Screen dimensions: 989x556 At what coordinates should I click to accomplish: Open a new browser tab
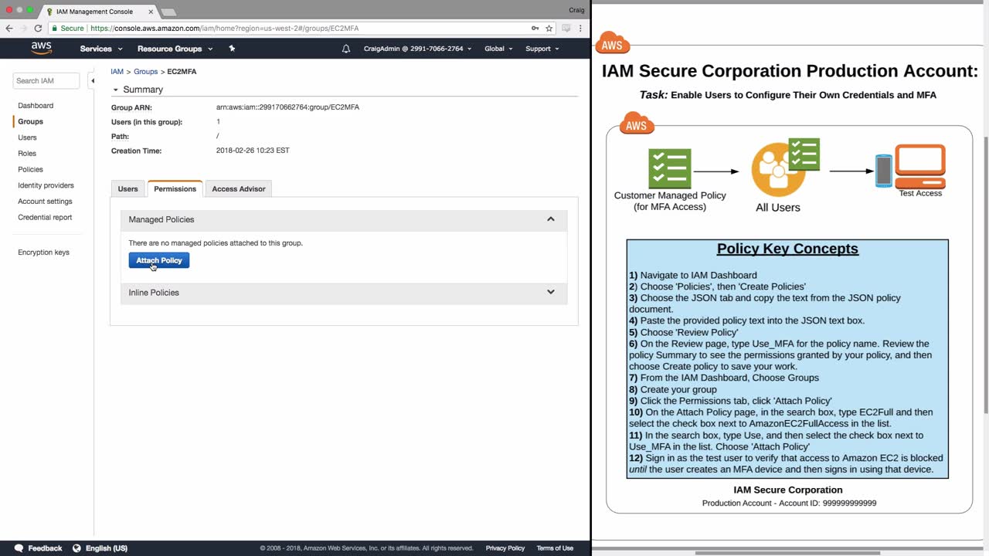point(168,12)
